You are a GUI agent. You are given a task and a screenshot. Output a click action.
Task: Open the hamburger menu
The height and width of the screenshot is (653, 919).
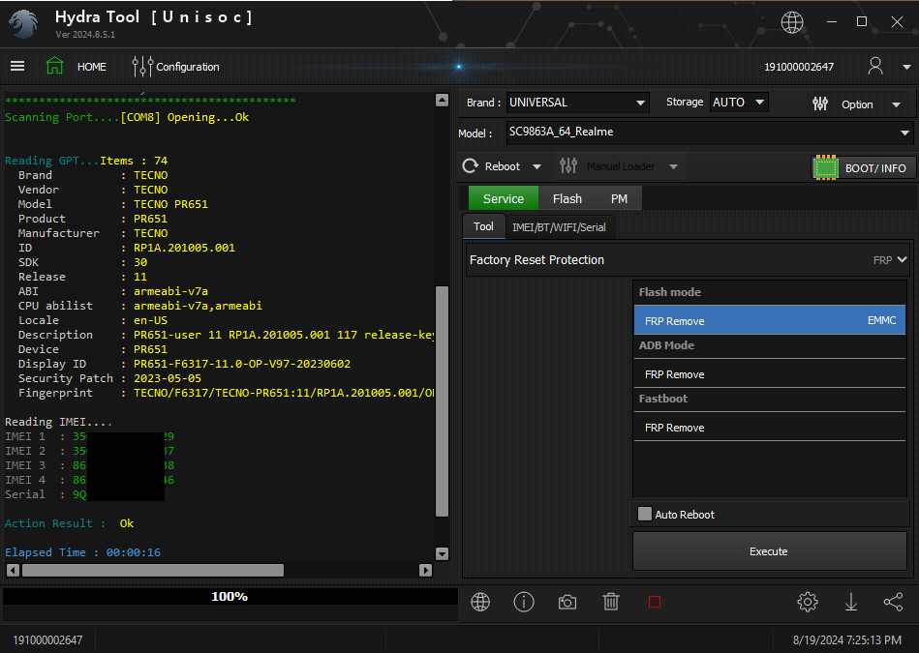[17, 66]
